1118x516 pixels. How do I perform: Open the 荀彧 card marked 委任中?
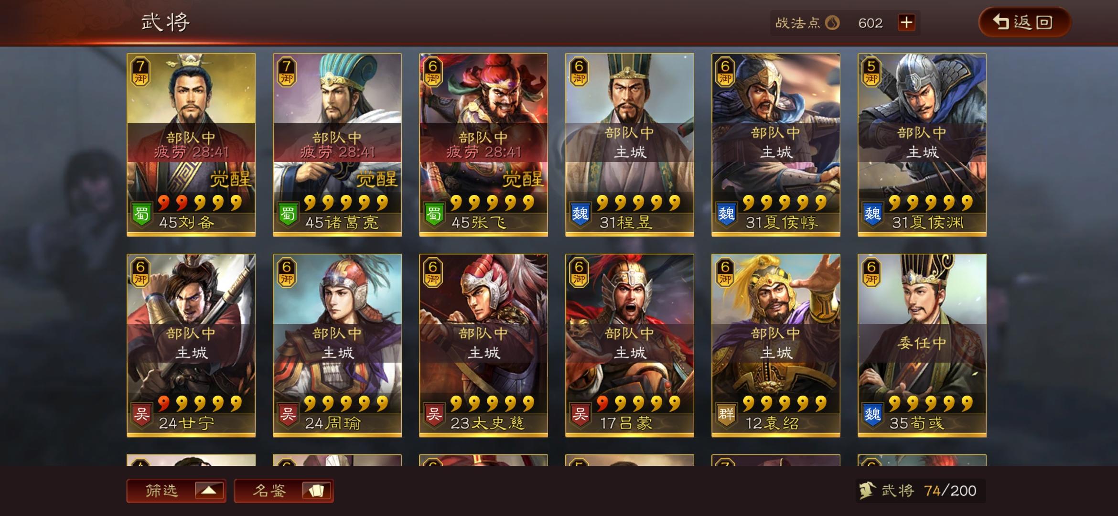[922, 345]
